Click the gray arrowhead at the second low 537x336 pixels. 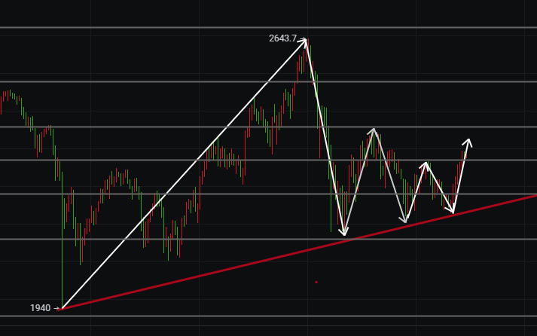tap(405, 220)
